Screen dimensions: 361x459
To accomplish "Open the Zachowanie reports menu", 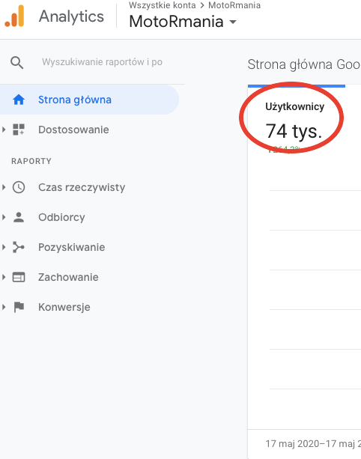I will 68,277.
